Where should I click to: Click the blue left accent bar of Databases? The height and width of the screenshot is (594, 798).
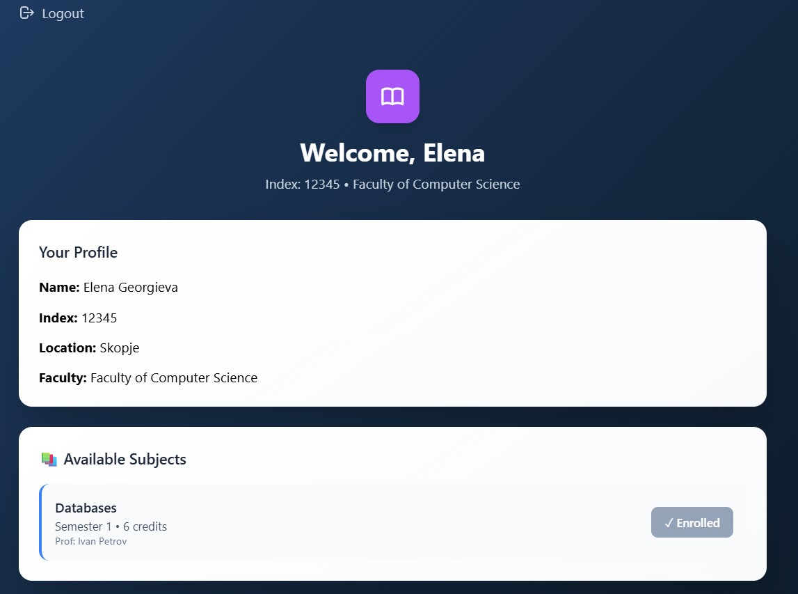pyautogui.click(x=41, y=522)
